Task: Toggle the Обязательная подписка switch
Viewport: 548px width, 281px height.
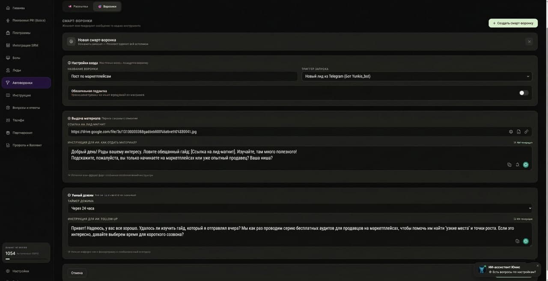Action: 523,93
